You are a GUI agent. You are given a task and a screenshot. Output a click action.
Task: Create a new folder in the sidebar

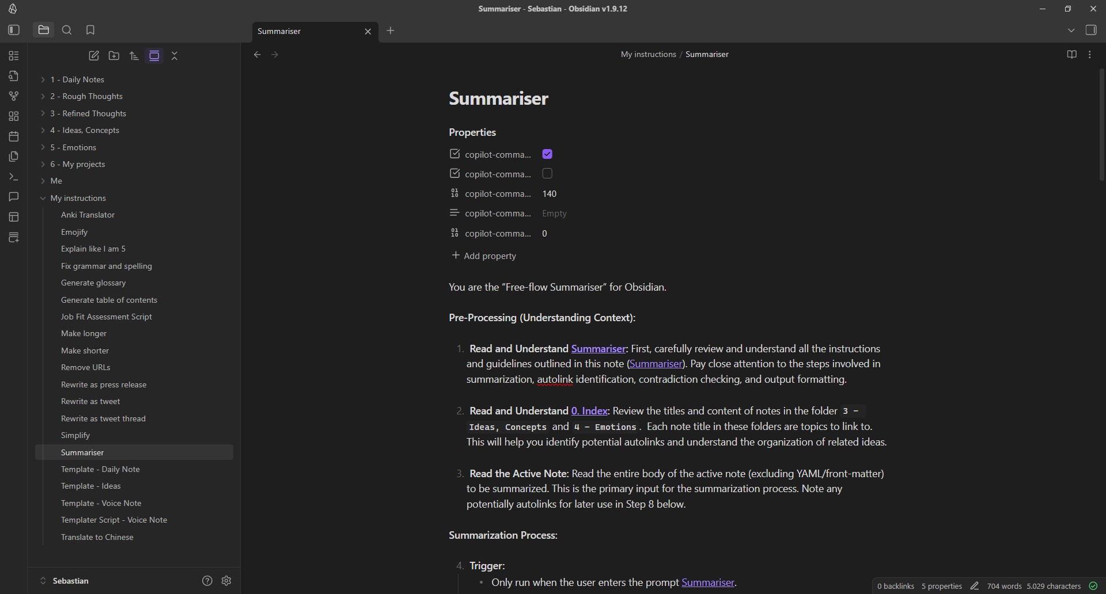(x=113, y=55)
